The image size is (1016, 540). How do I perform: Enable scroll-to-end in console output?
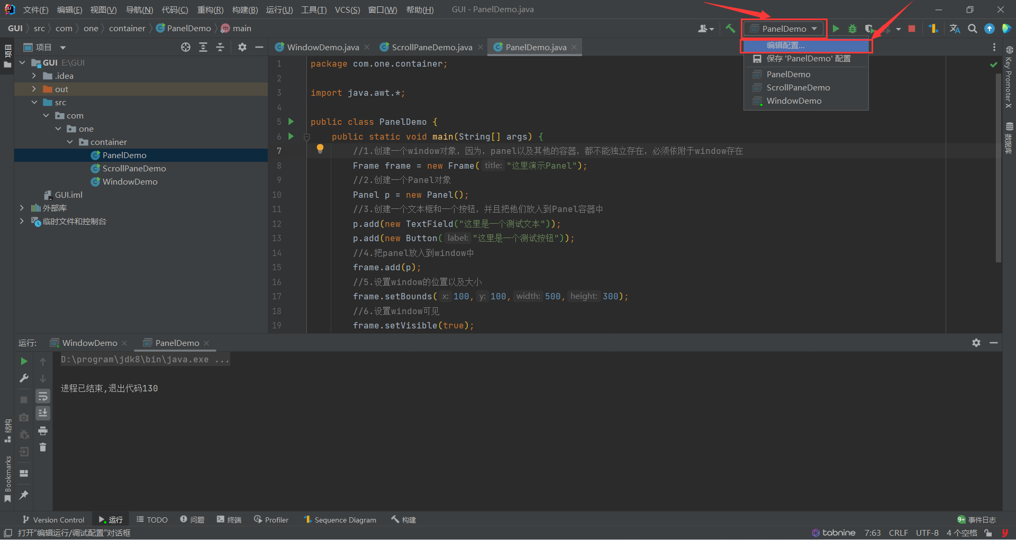pyautogui.click(x=43, y=413)
